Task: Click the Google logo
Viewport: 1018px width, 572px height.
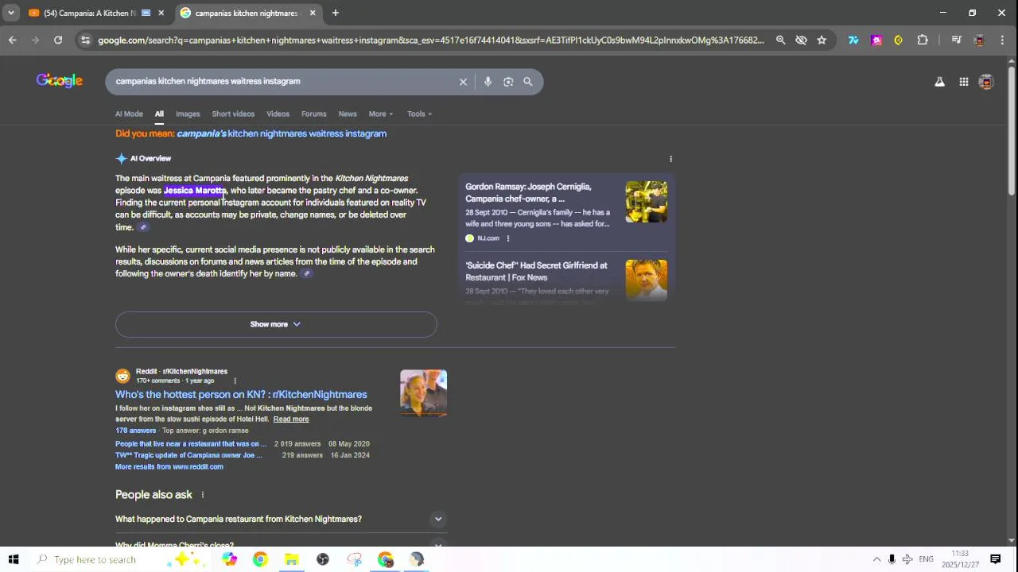Action: 60,81
